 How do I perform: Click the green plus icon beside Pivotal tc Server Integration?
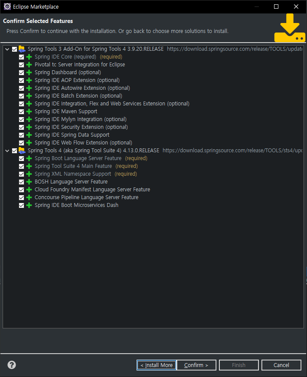click(29, 65)
